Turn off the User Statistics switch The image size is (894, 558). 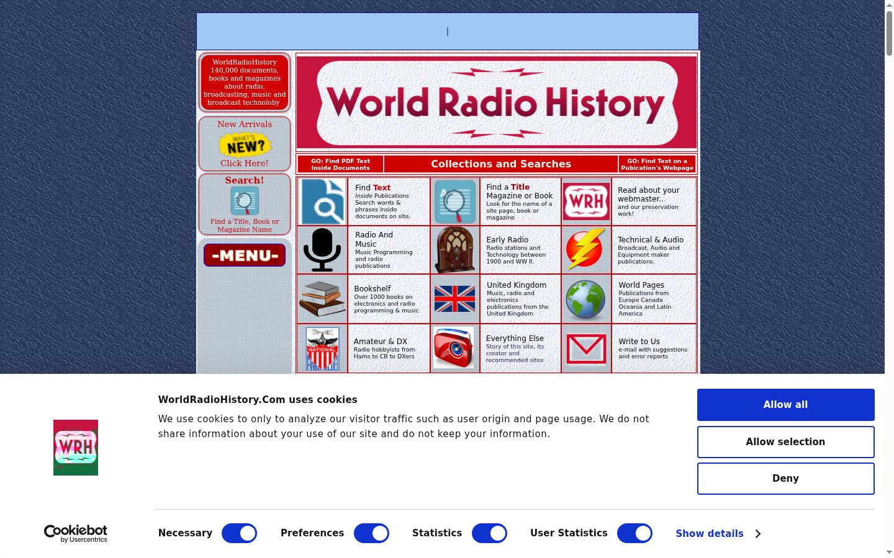click(x=634, y=533)
